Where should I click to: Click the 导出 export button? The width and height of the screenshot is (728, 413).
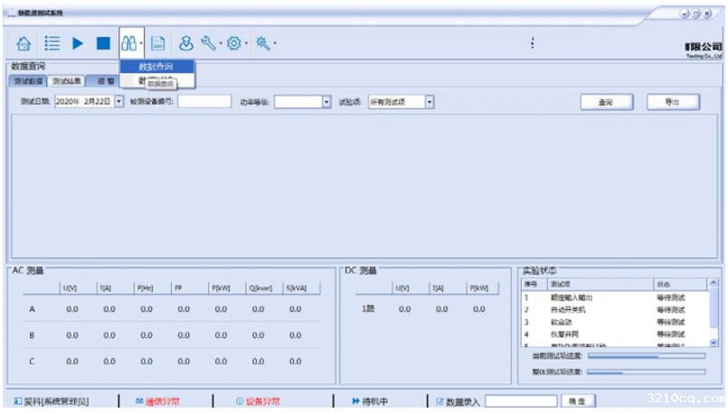pos(673,101)
